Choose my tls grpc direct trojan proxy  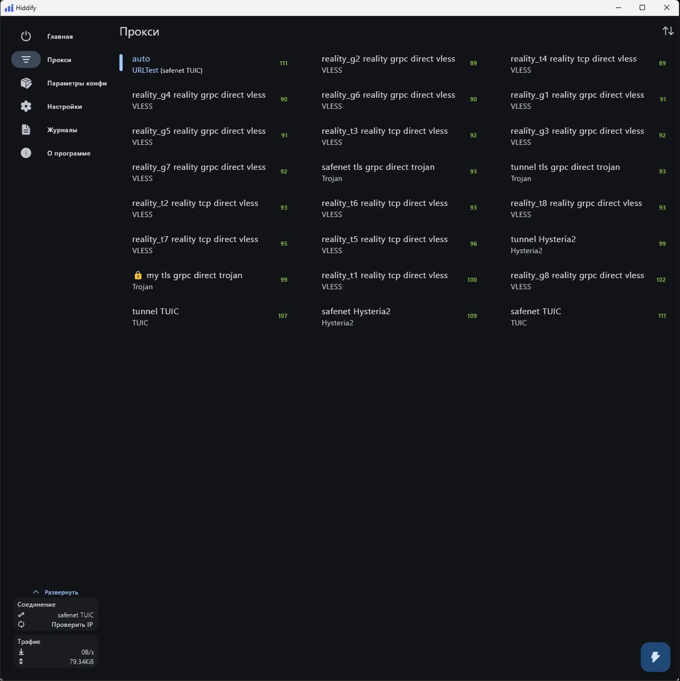click(x=210, y=281)
